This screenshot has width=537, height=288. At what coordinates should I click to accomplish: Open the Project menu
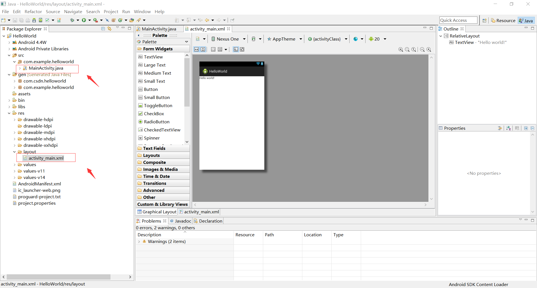click(x=111, y=11)
